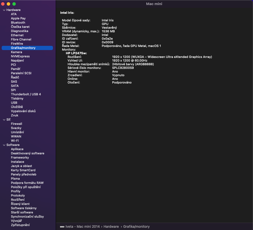
Task: Click the HP LP2475w monitor heading
Action: (x=76, y=53)
